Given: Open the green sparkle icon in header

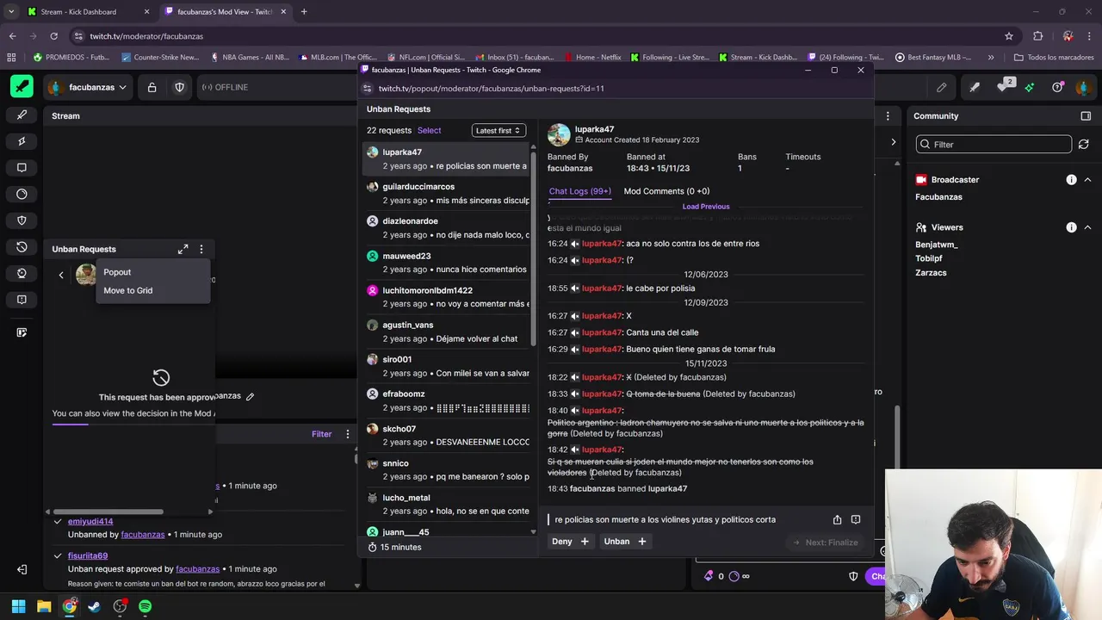Looking at the screenshot, I should pos(1030,87).
